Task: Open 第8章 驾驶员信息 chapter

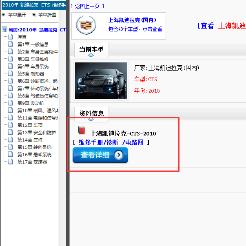Action: [38, 96]
